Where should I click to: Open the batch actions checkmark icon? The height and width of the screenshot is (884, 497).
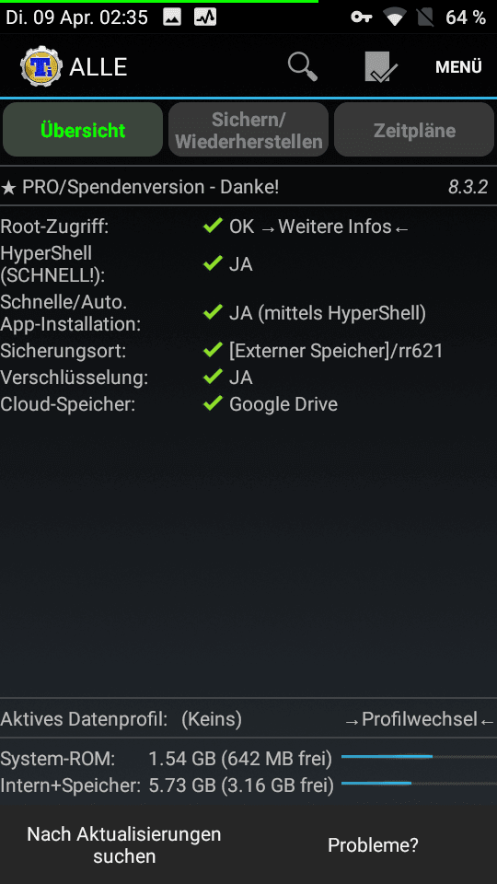coord(381,67)
